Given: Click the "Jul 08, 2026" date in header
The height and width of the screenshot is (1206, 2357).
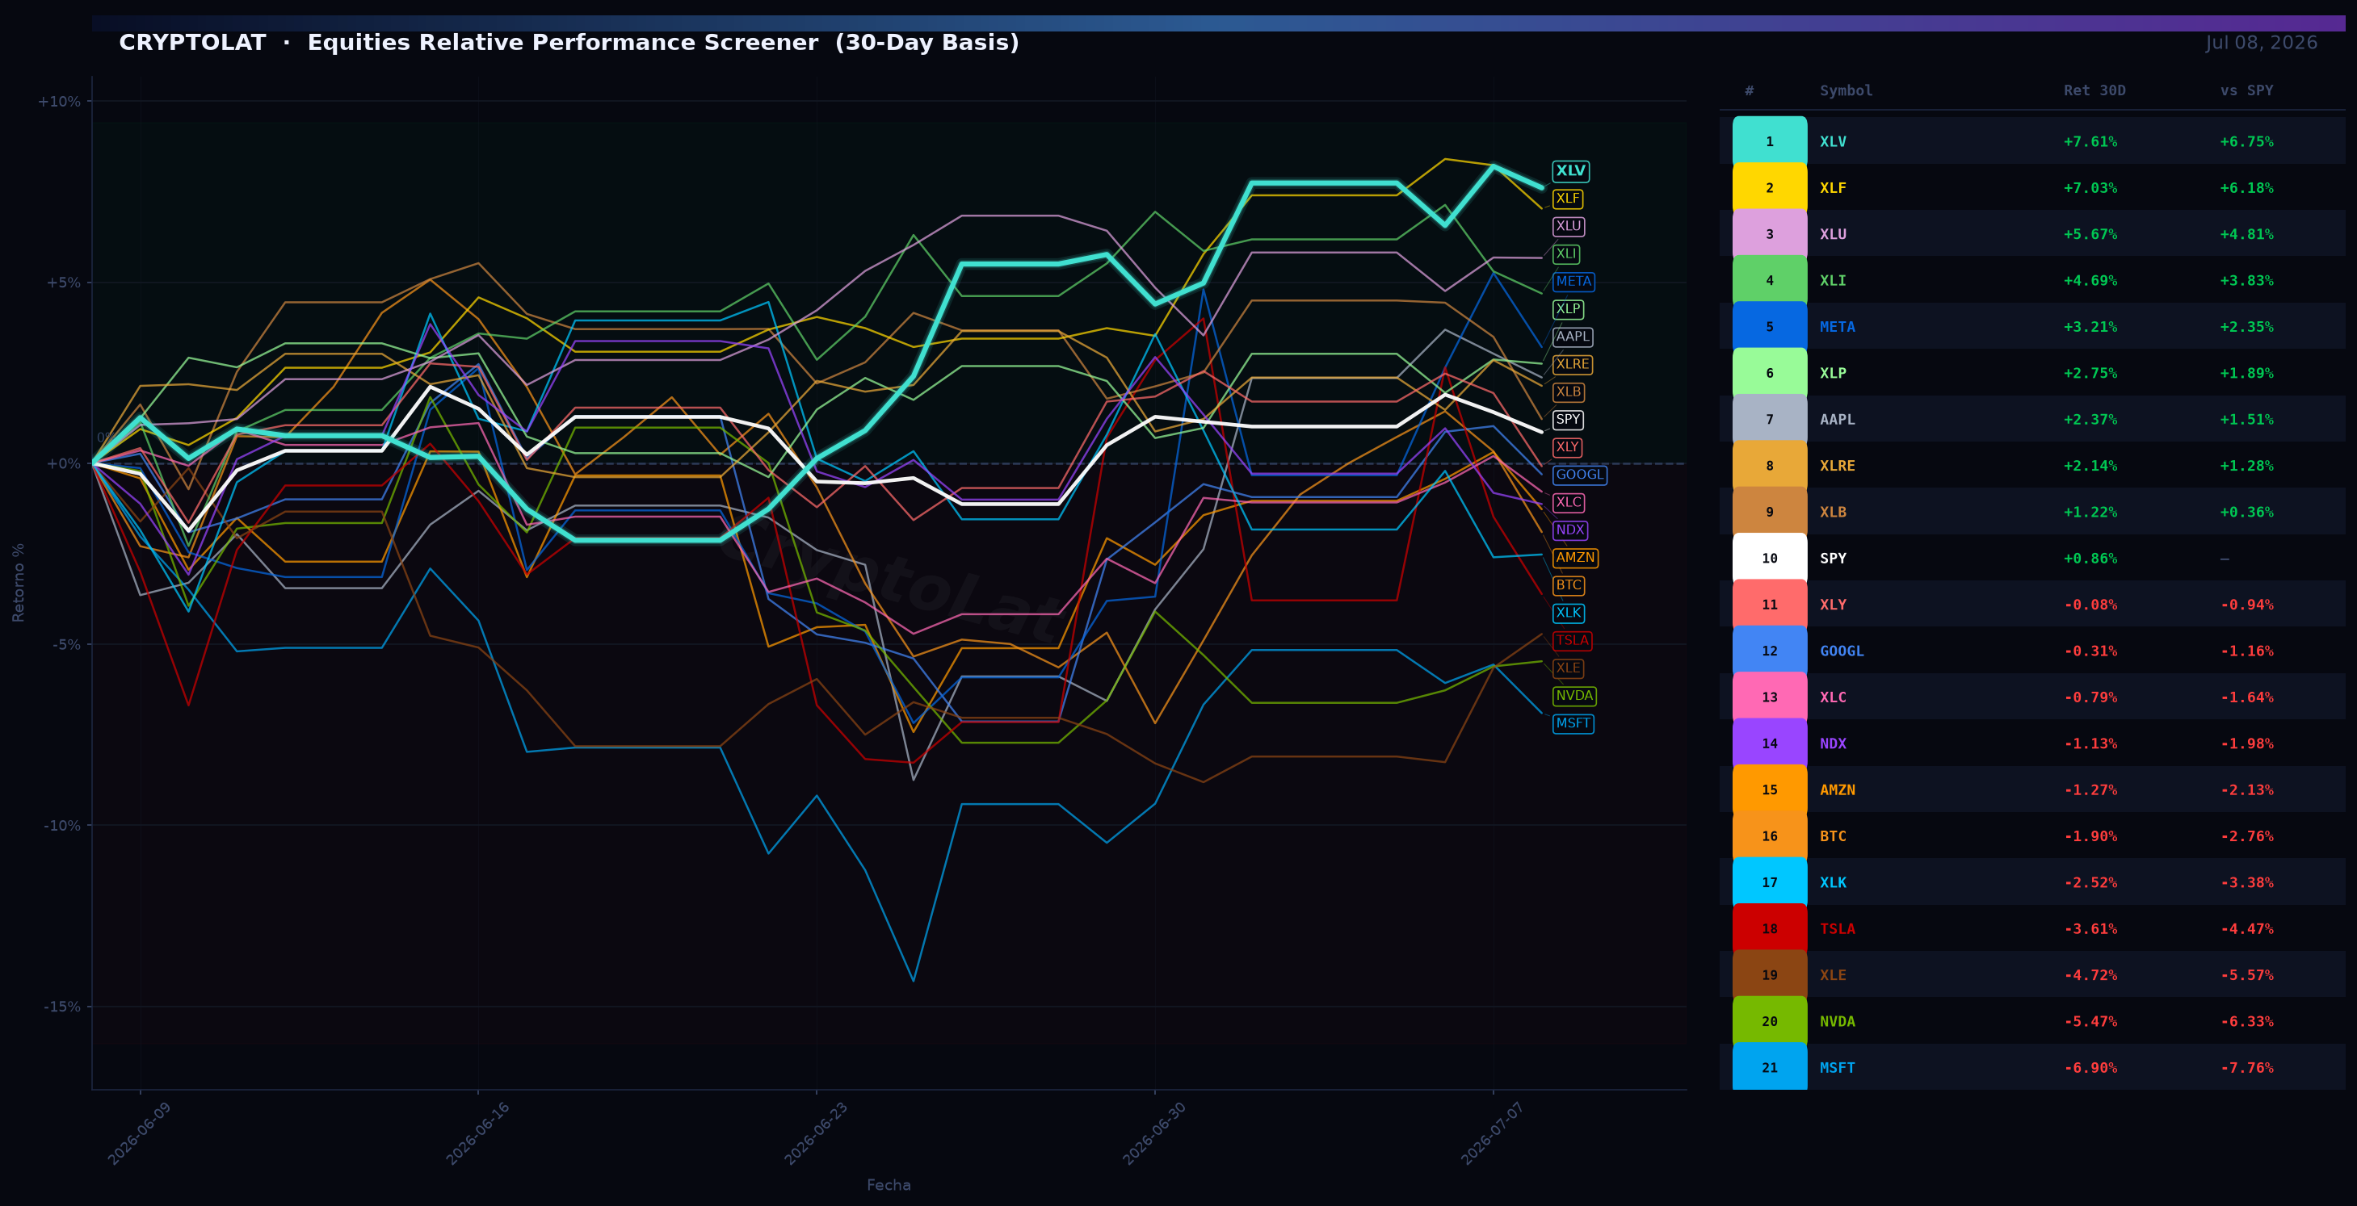Looking at the screenshot, I should (x=2261, y=43).
